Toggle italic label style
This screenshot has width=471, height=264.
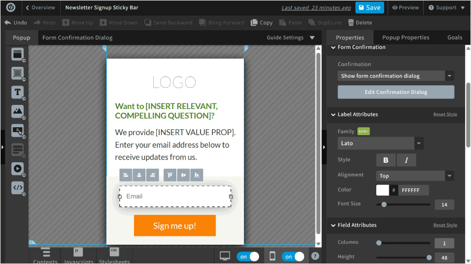click(407, 160)
